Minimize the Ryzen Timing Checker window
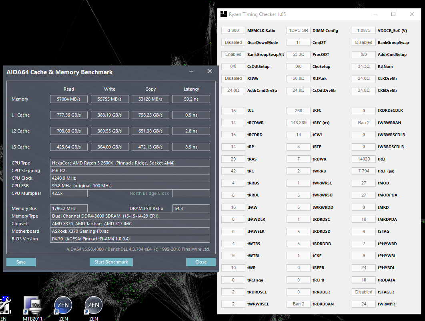Viewport: 425px width, 321px height. 375,14
